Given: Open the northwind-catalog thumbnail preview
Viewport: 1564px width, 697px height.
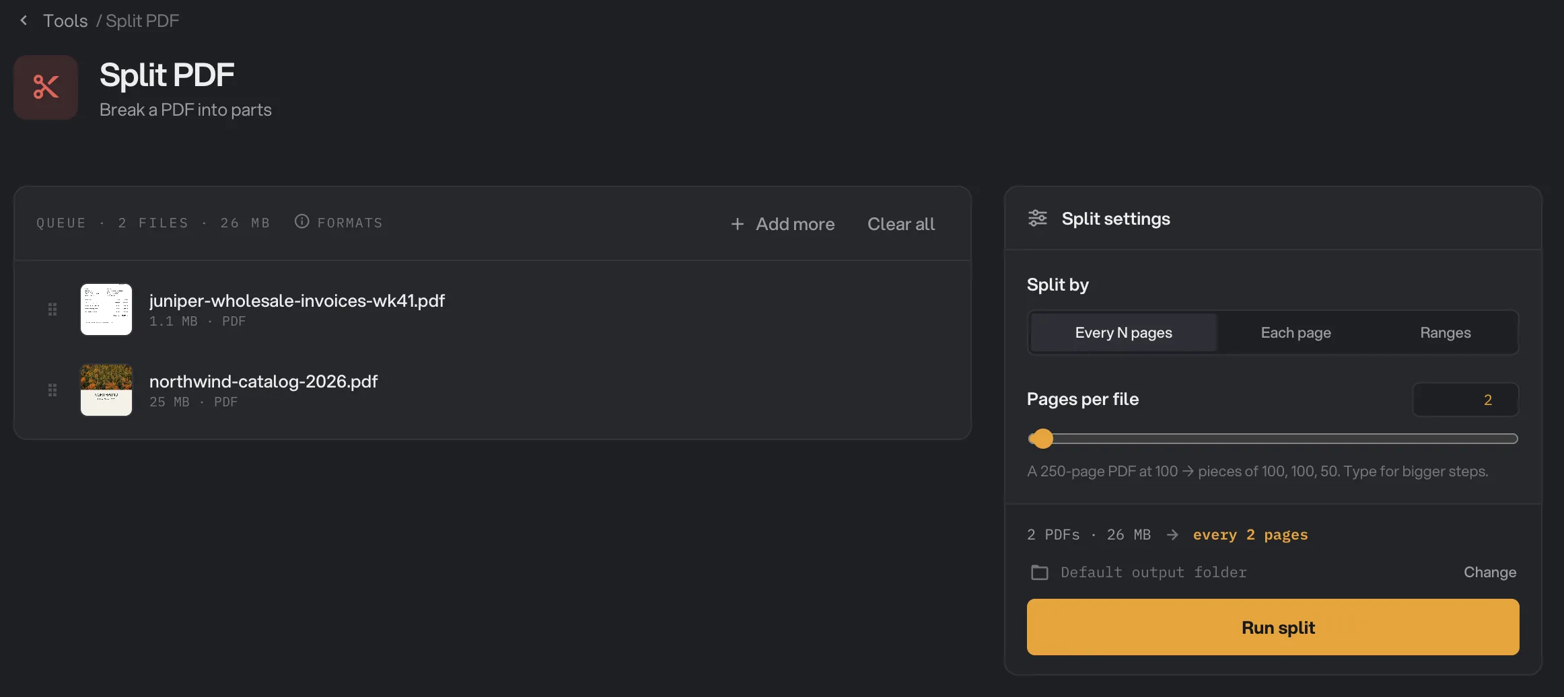Looking at the screenshot, I should [x=106, y=390].
